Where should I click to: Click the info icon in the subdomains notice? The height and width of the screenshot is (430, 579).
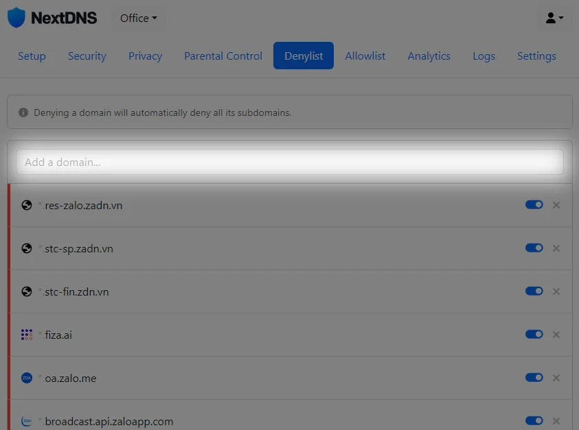23,112
